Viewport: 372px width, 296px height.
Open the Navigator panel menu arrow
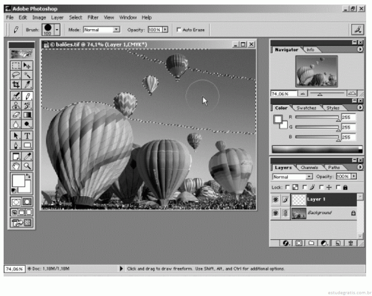[x=360, y=49]
